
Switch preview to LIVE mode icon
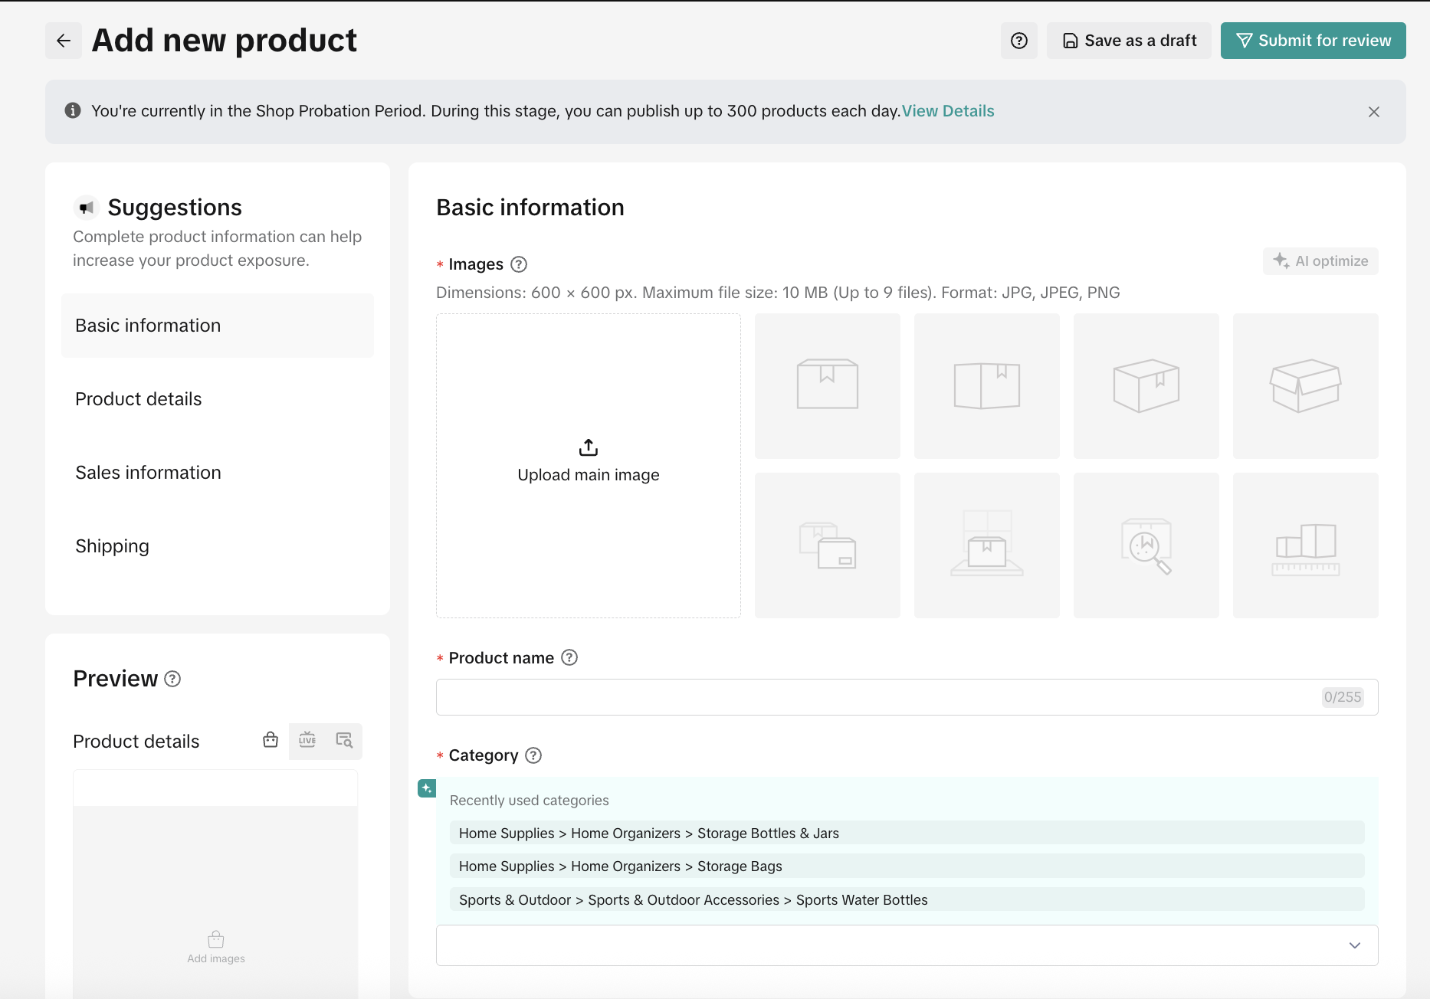[307, 740]
